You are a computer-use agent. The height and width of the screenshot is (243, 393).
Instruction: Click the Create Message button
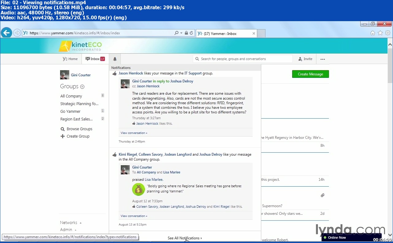click(310, 74)
